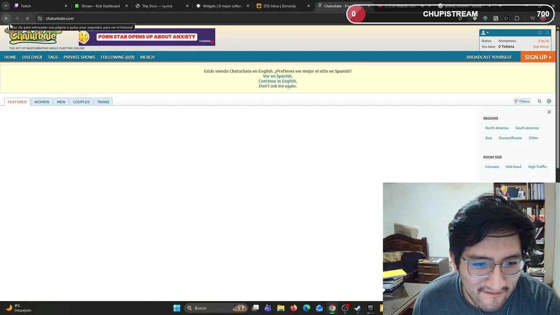Open FOLLOWING (0/0) in the nav bar
This screenshot has height=315, width=560.
click(x=117, y=57)
